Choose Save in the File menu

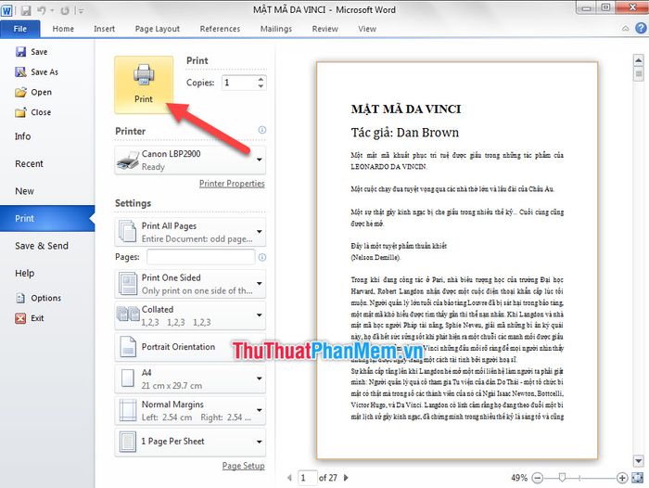32,52
